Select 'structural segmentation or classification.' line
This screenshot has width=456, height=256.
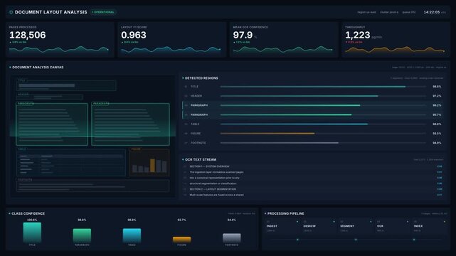tap(313, 183)
